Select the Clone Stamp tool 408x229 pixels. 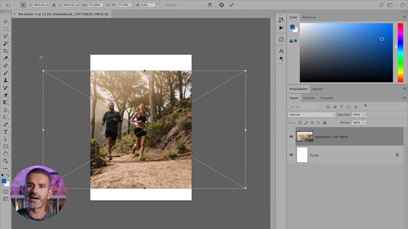point(6,80)
